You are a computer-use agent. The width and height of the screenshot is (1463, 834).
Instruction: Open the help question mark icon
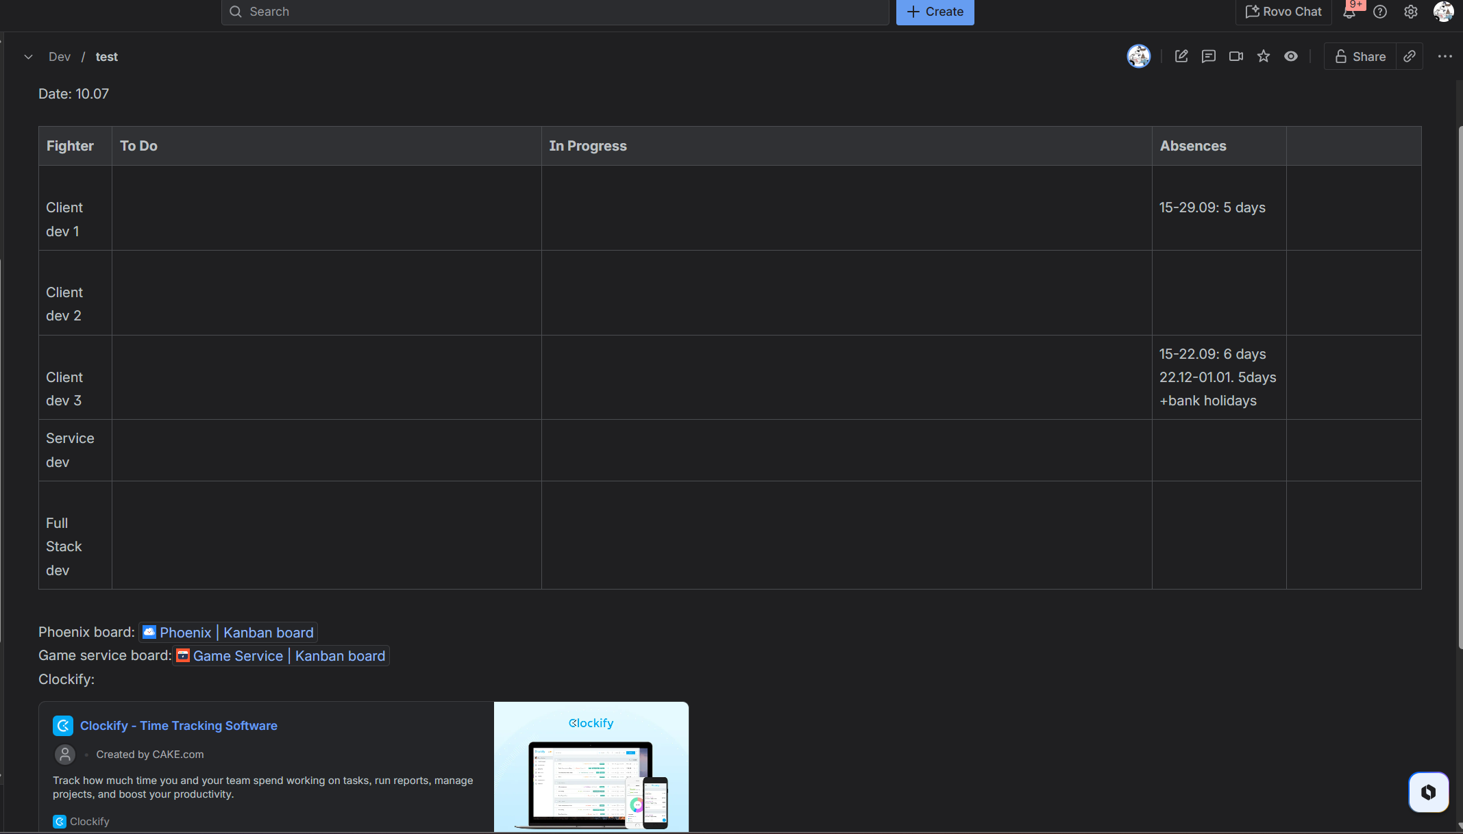[x=1380, y=12]
